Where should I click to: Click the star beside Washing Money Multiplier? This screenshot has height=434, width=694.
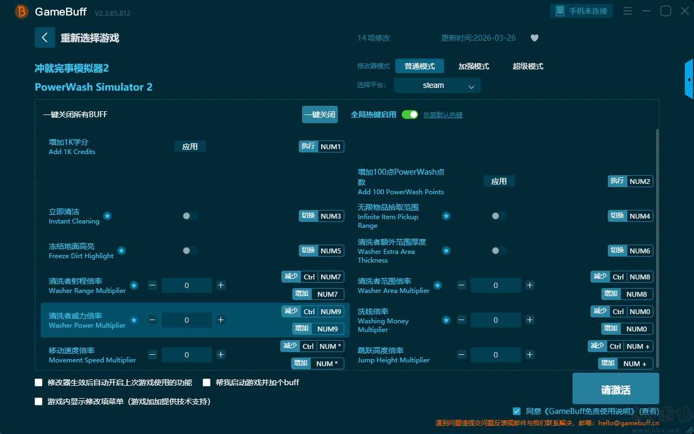[x=446, y=320]
